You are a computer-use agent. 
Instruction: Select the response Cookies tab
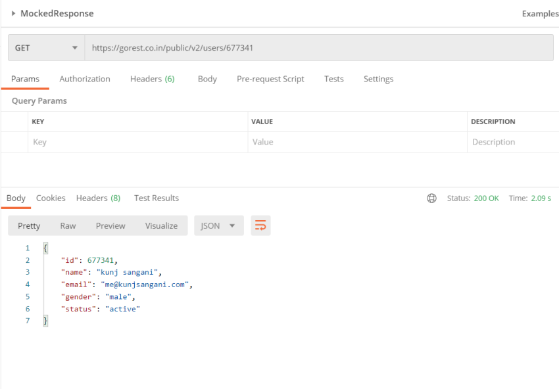click(51, 198)
